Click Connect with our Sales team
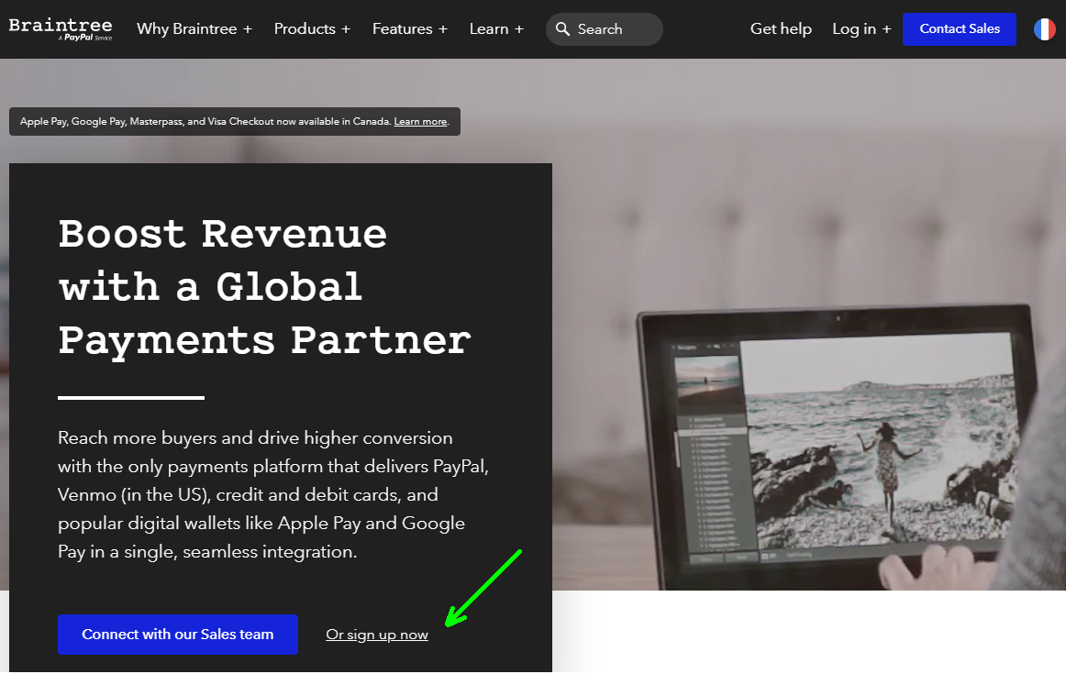 [177, 634]
